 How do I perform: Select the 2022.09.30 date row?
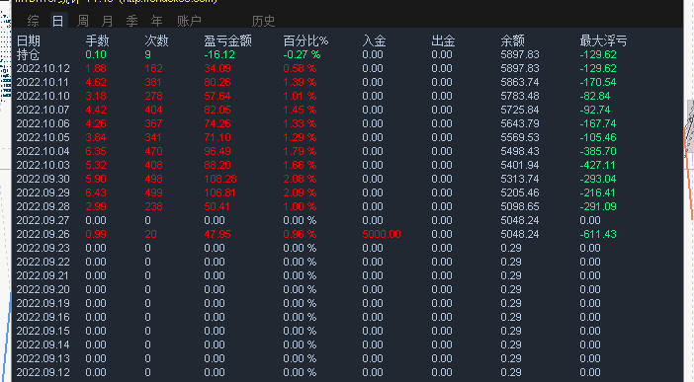pos(43,179)
